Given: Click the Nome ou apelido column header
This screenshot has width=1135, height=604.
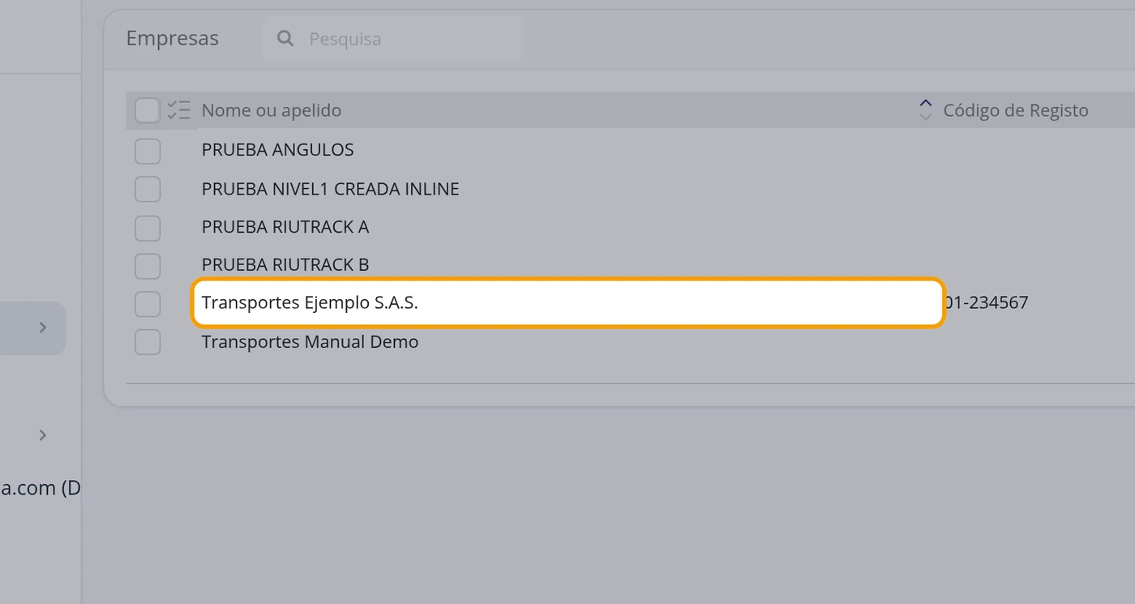Looking at the screenshot, I should pyautogui.click(x=272, y=110).
